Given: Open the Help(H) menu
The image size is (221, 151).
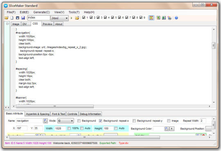Looking at the screenshot, I should pos(89,12).
